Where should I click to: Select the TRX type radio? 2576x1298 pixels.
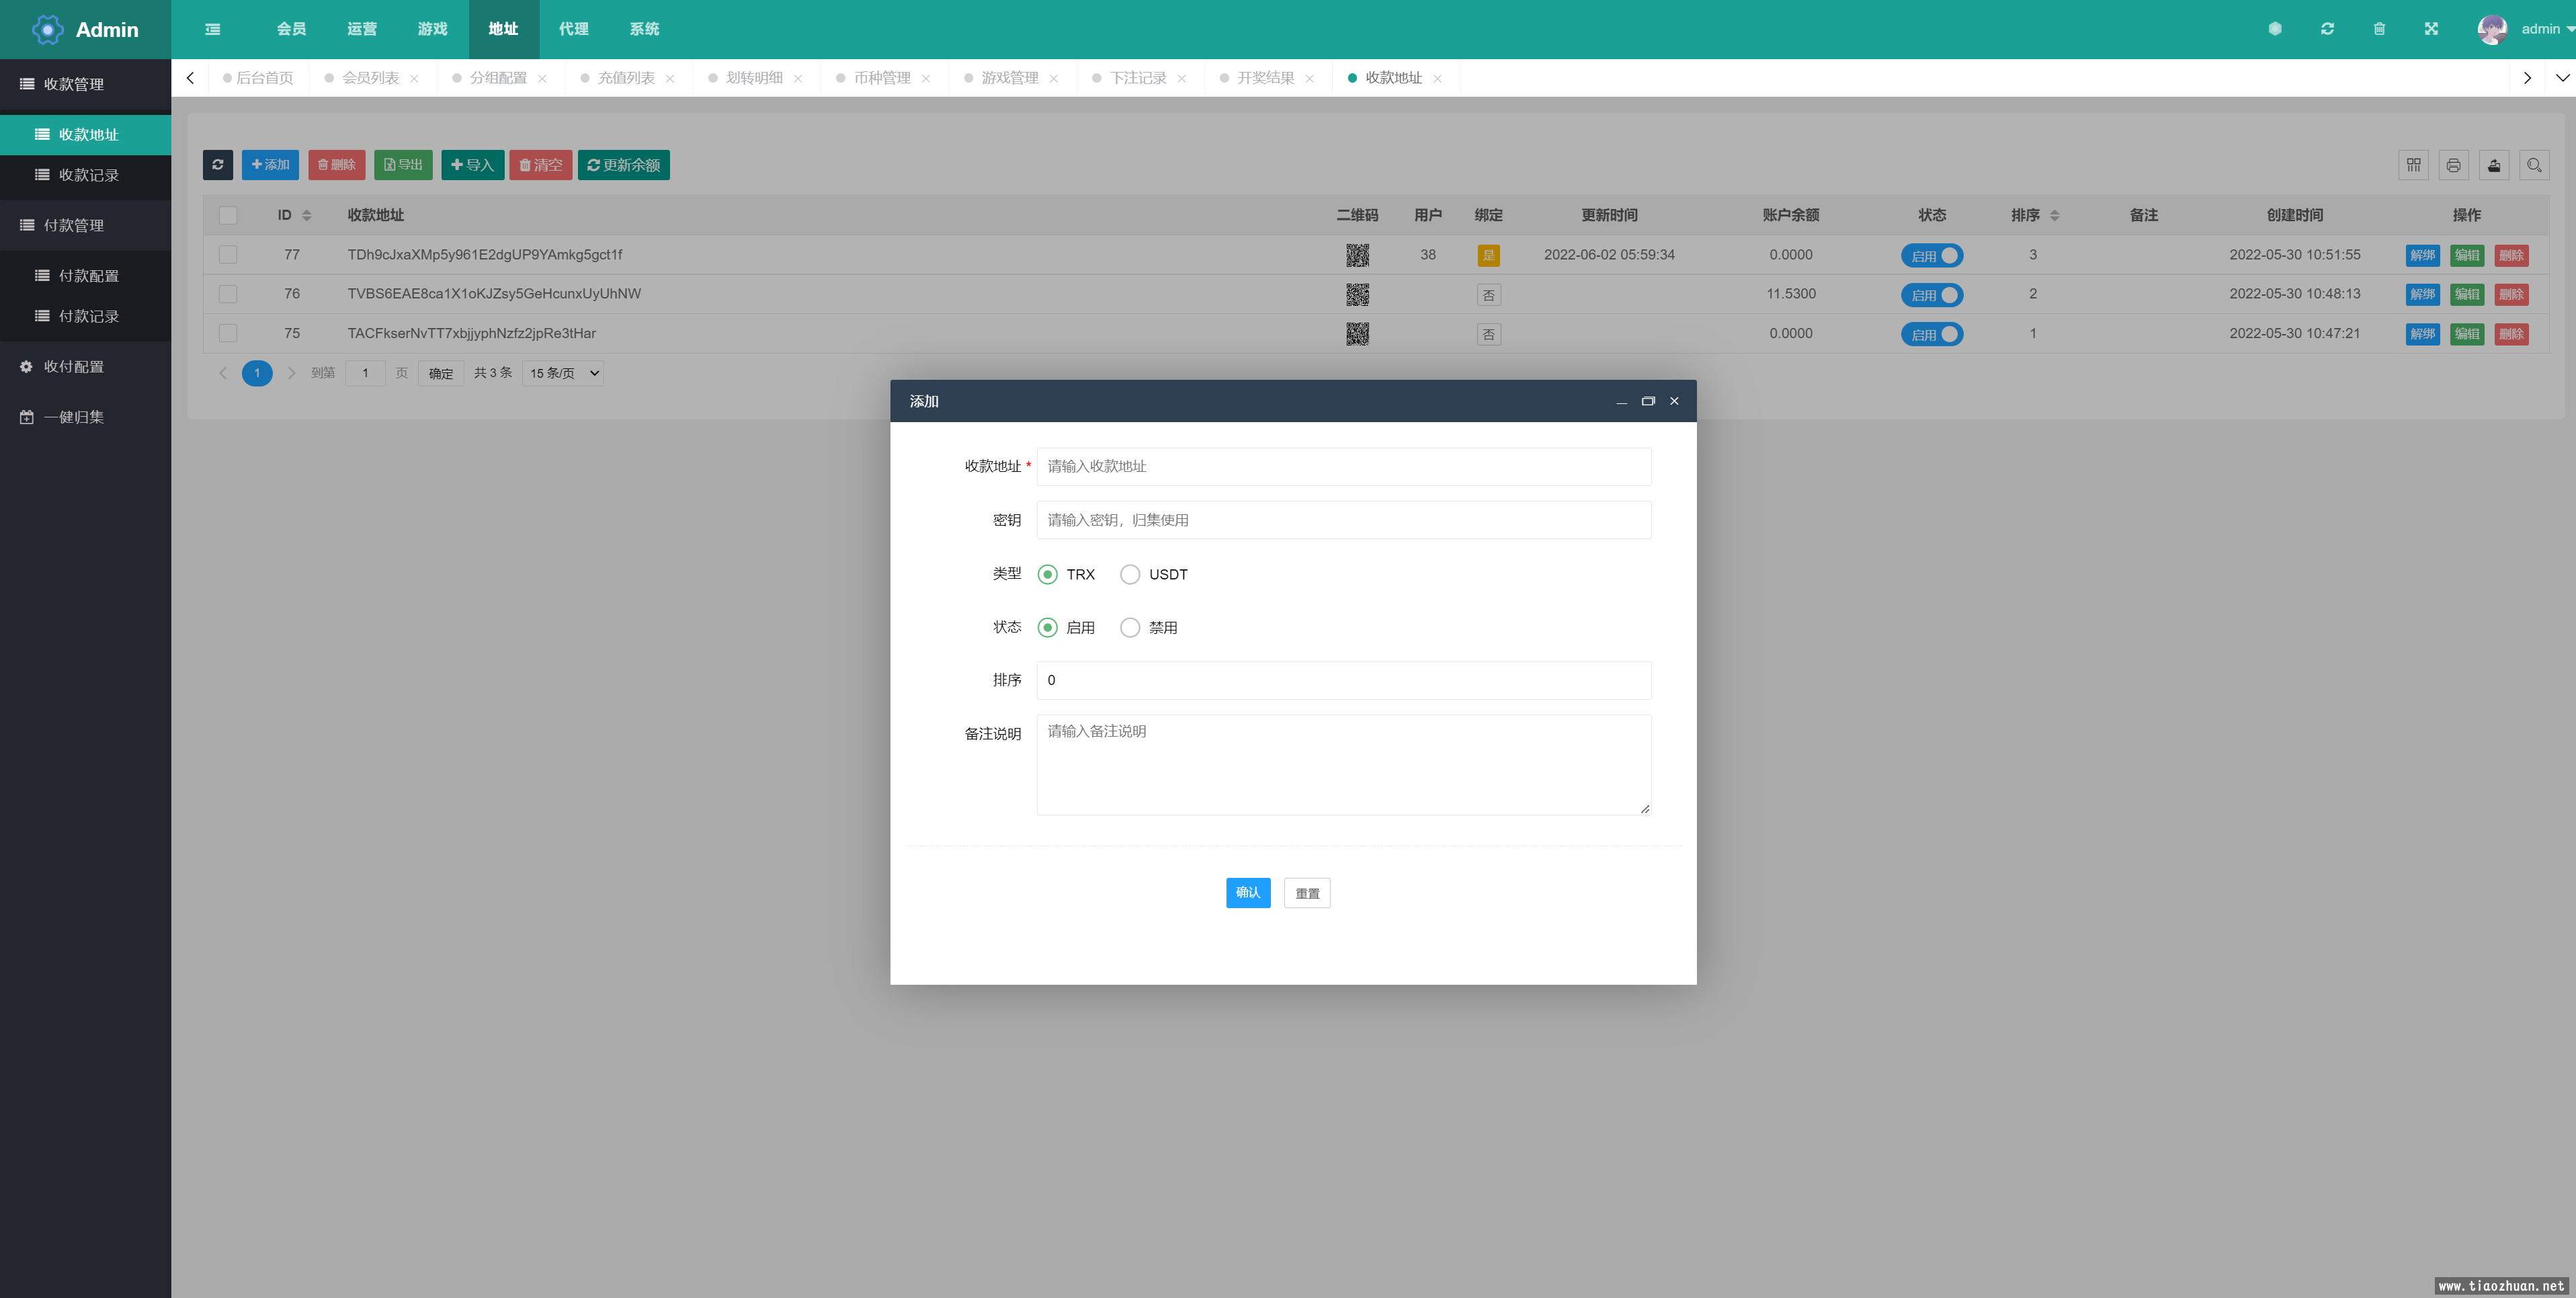pos(1047,574)
